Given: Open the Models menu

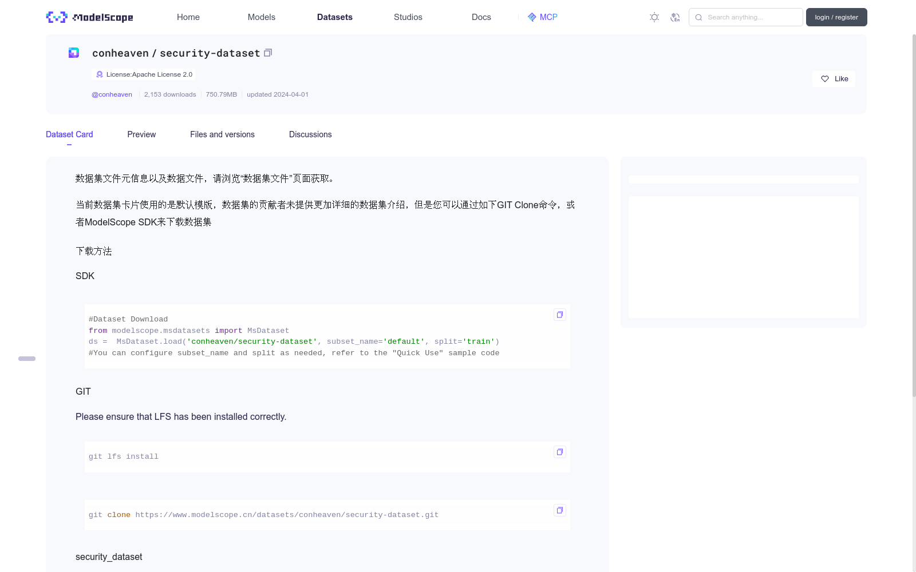Looking at the screenshot, I should 262,17.
